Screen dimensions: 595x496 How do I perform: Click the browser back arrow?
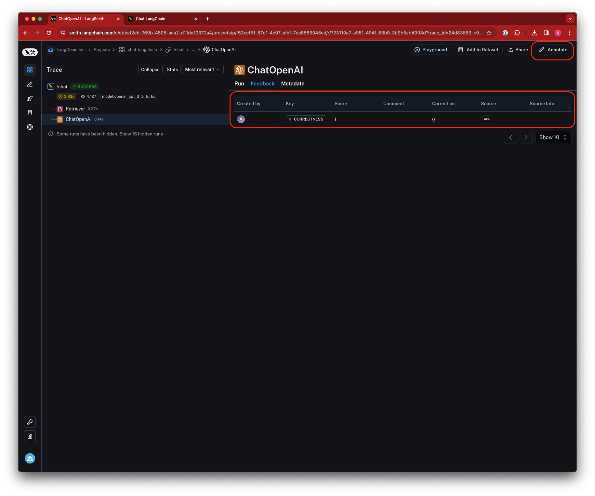point(25,33)
